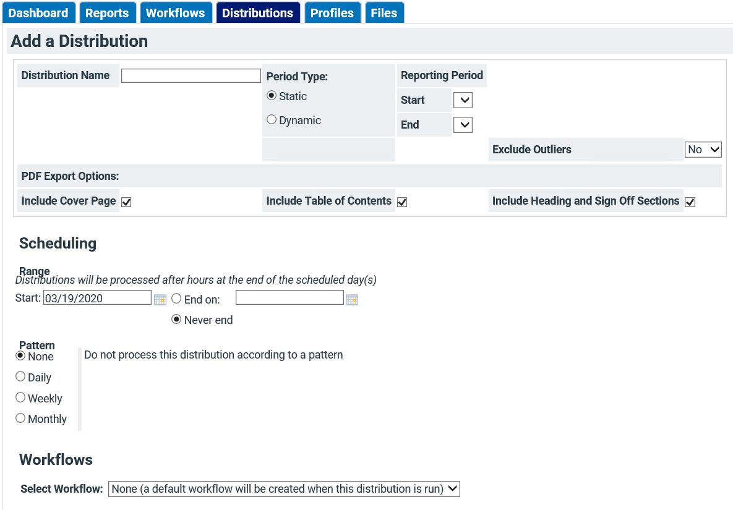The height and width of the screenshot is (510, 733).
Task: Toggle the Include Table of Contents checkbox
Action: click(x=402, y=202)
